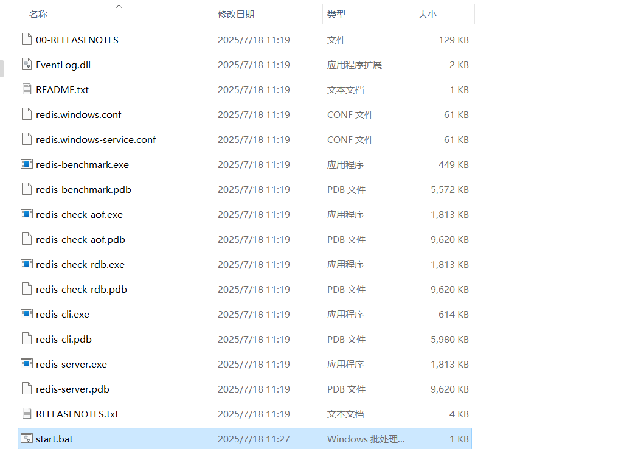Click the redis-benchmark.exe application icon
The image size is (635, 468).
(27, 164)
